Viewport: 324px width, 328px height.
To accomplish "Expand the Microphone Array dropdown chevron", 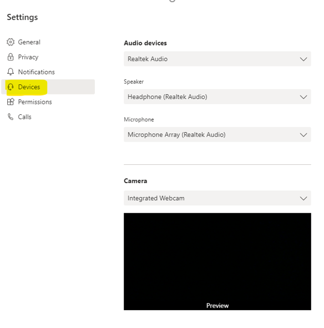I will click(303, 135).
